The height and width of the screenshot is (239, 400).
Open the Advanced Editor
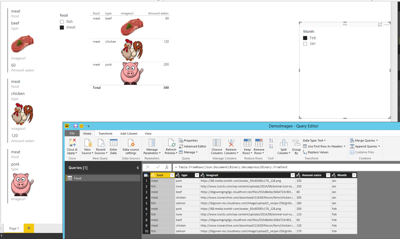(x=193, y=146)
